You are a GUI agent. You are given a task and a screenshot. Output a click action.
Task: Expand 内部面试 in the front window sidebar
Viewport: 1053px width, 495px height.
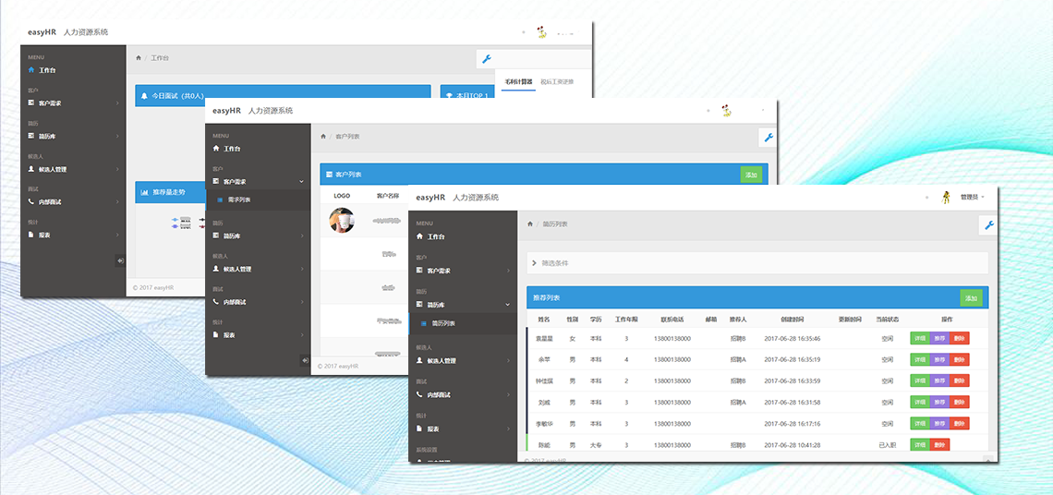click(462, 394)
